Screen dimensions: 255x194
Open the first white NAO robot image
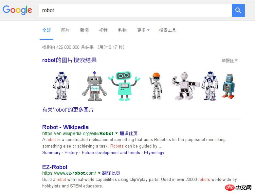click(x=61, y=86)
